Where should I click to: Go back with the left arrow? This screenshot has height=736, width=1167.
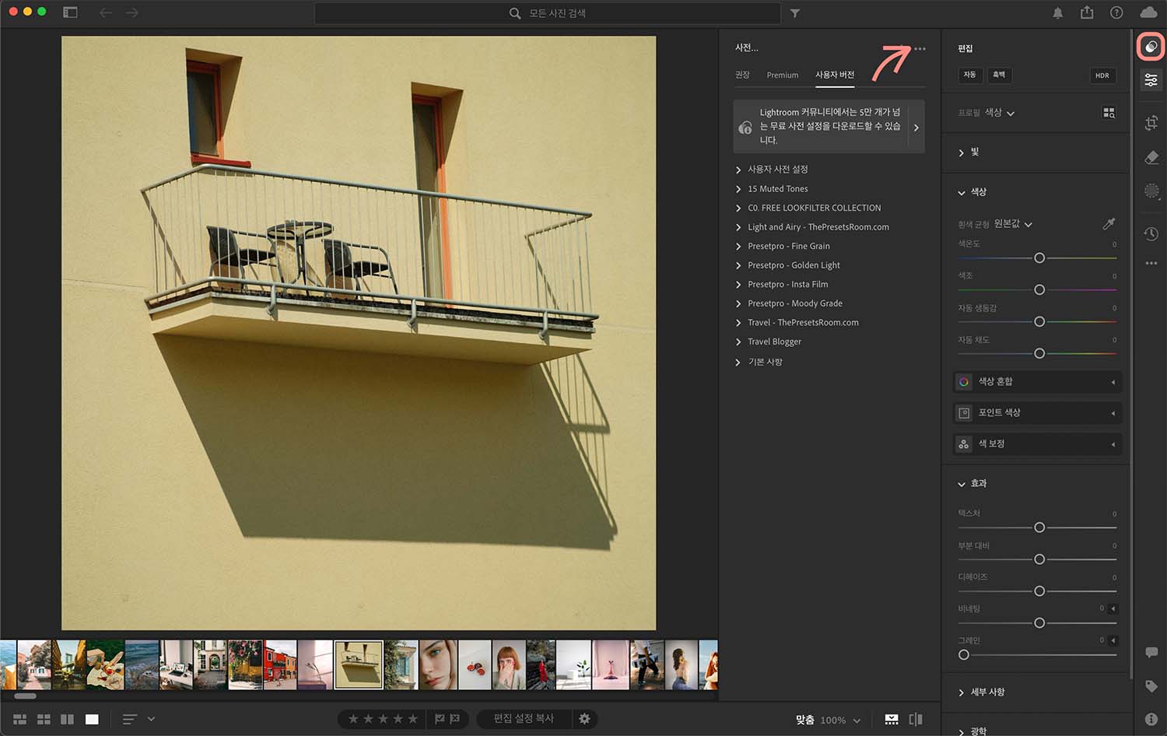point(106,13)
